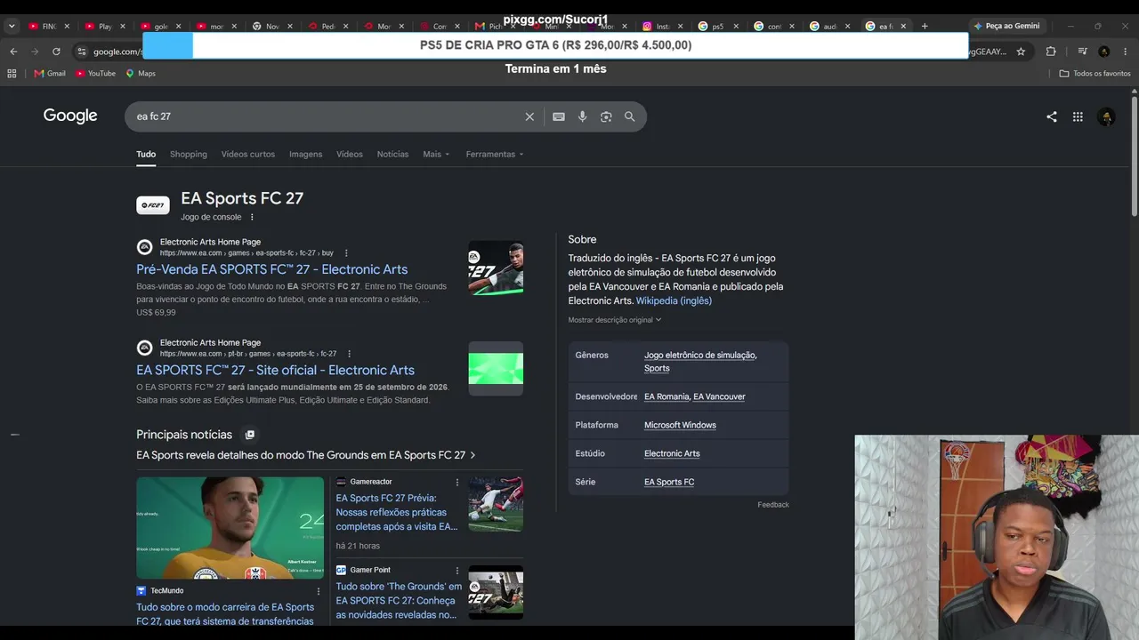Image resolution: width=1139 pixels, height=640 pixels.
Task: Switch to the Shopping tab
Action: coord(189,154)
